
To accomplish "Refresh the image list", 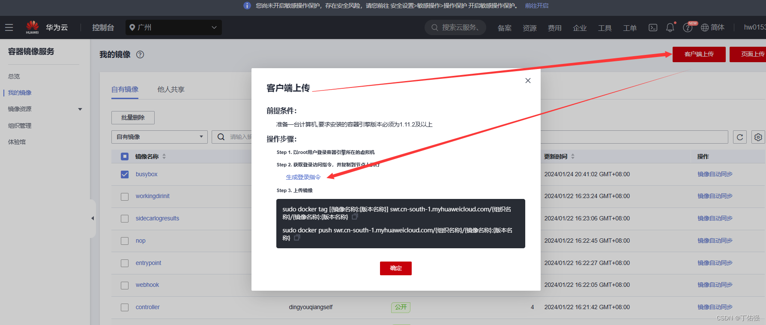I will point(740,137).
